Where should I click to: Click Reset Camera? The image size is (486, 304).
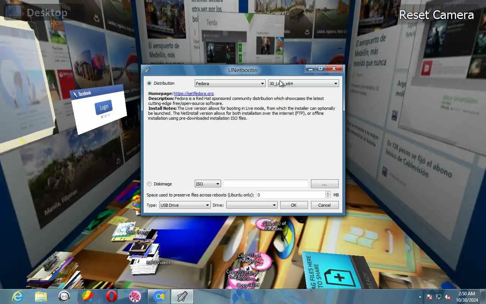pos(436,15)
